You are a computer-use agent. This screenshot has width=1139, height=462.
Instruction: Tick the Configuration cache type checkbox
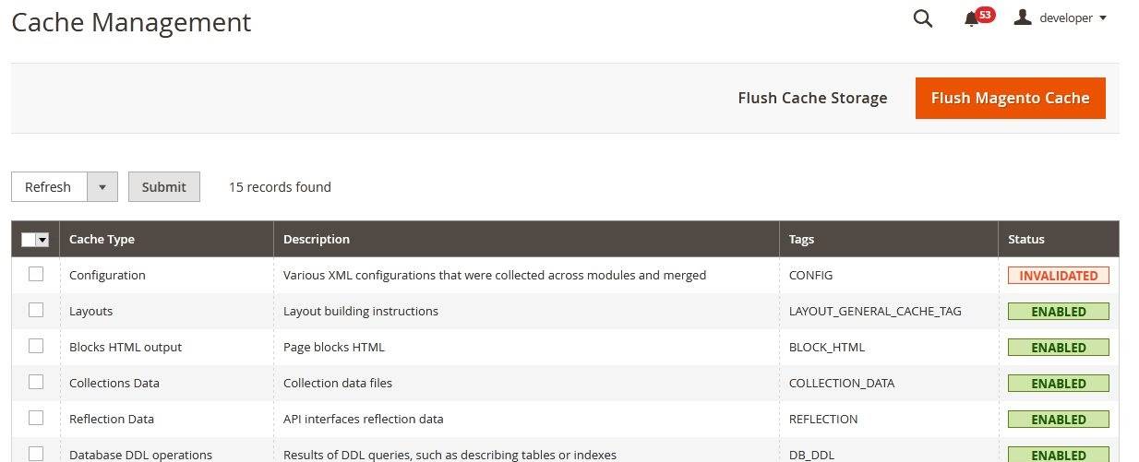pyautogui.click(x=36, y=274)
